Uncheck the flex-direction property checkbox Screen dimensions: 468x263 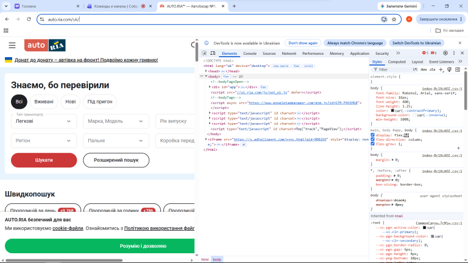[x=372, y=139]
